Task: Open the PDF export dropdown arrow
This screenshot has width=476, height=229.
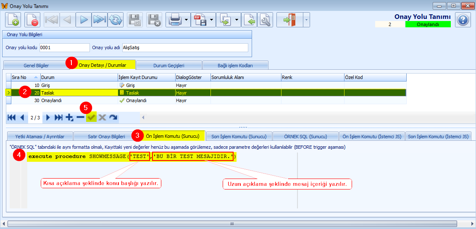Action: [211, 20]
